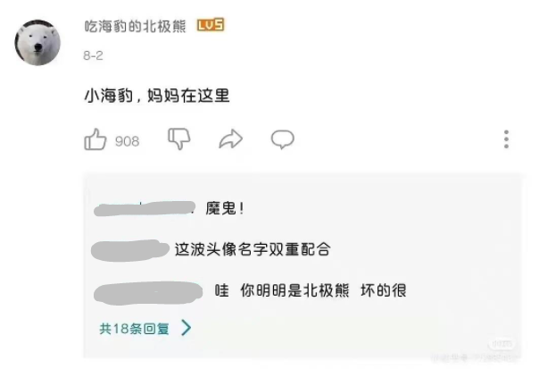Click the 908 like count
This screenshot has height=369, width=539.
point(128,141)
